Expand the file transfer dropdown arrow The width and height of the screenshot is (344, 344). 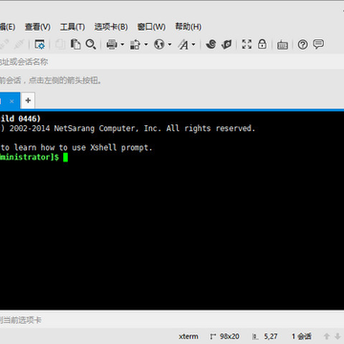[146, 44]
